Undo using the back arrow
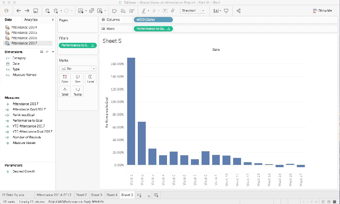 [x=19, y=11]
